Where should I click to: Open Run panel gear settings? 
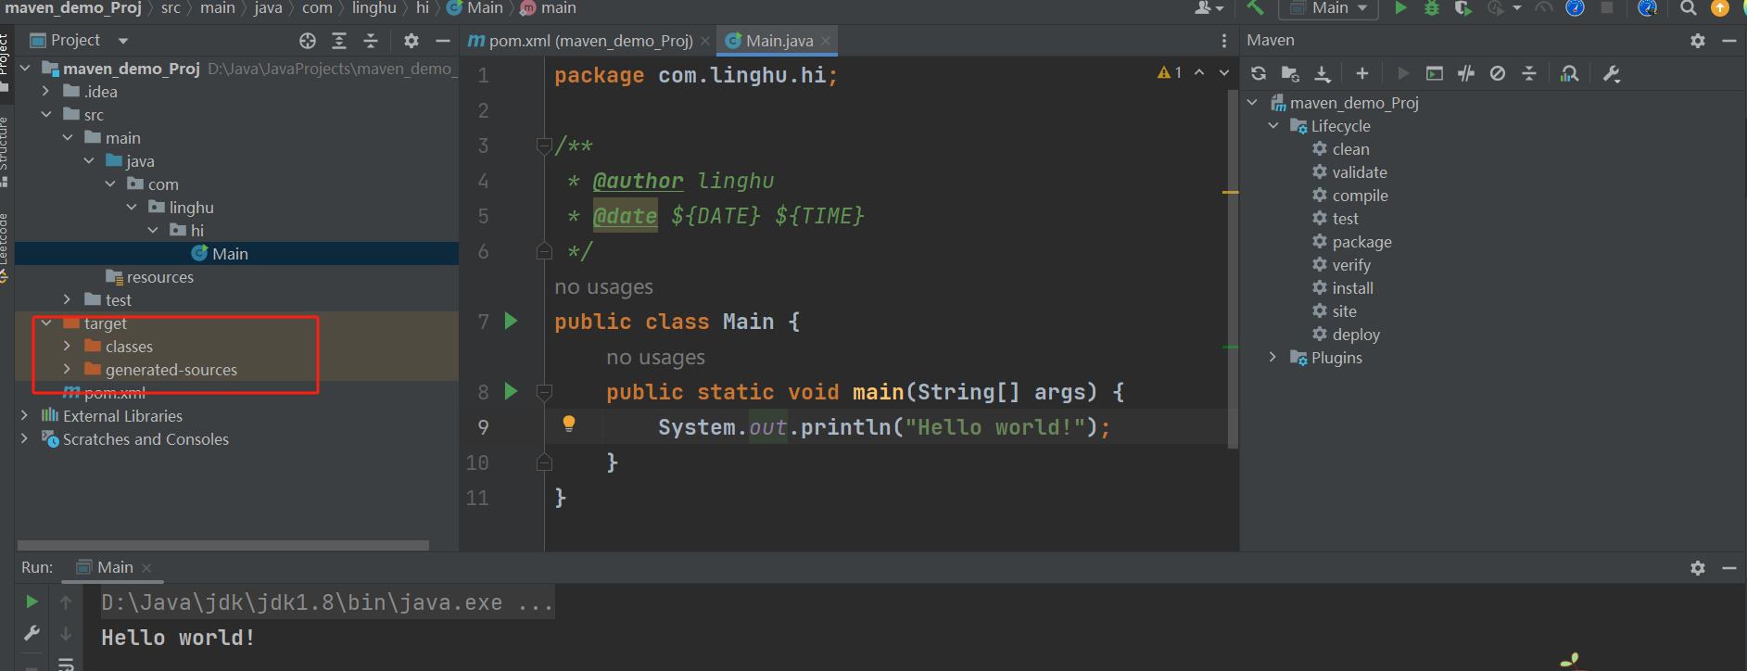[1698, 567]
